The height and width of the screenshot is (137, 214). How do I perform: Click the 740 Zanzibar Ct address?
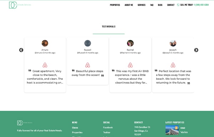coord(142,127)
